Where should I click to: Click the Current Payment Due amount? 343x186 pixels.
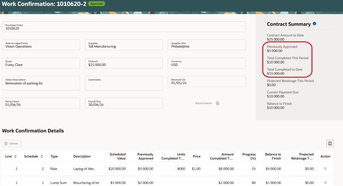click(x=276, y=96)
